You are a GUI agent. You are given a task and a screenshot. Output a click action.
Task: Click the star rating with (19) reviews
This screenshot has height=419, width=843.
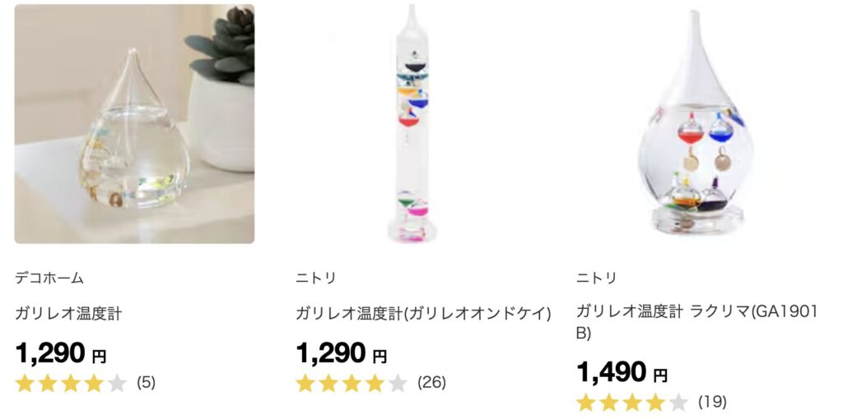pos(632,402)
